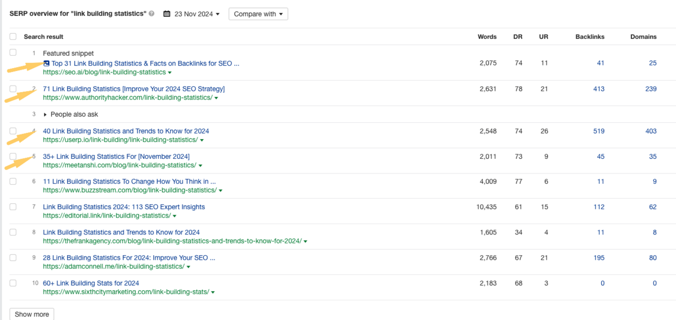Screen dimensions: 676x320
Task: Click the calendar icon next to date
Action: click(167, 14)
